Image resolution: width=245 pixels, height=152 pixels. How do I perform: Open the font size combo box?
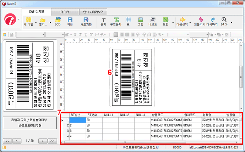pyautogui.click(x=55, y=35)
